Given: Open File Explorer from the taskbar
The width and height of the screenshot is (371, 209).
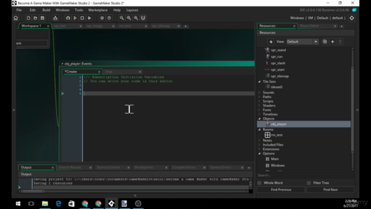Looking at the screenshot, I should click(x=45, y=204).
